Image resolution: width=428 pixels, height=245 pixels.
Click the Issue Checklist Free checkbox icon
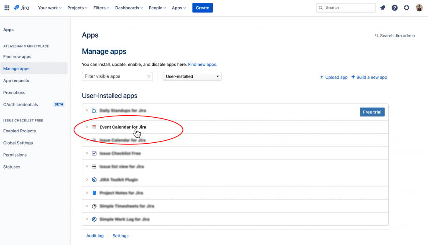[x=94, y=153]
